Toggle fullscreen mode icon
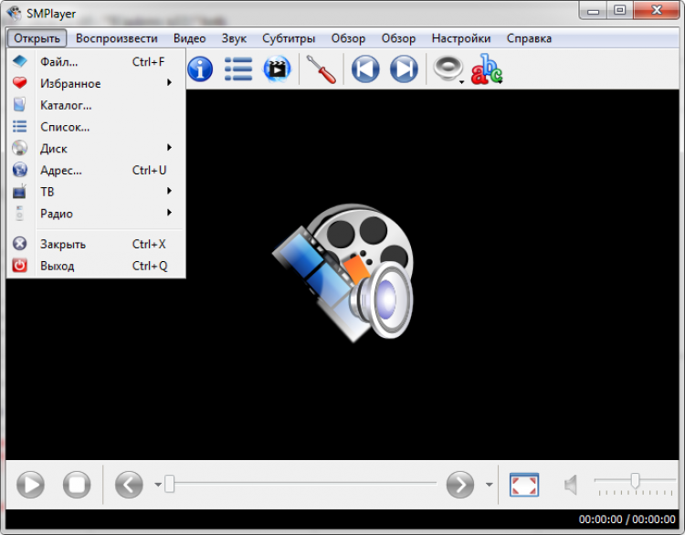Screen dimensions: 685x535 click(x=524, y=485)
